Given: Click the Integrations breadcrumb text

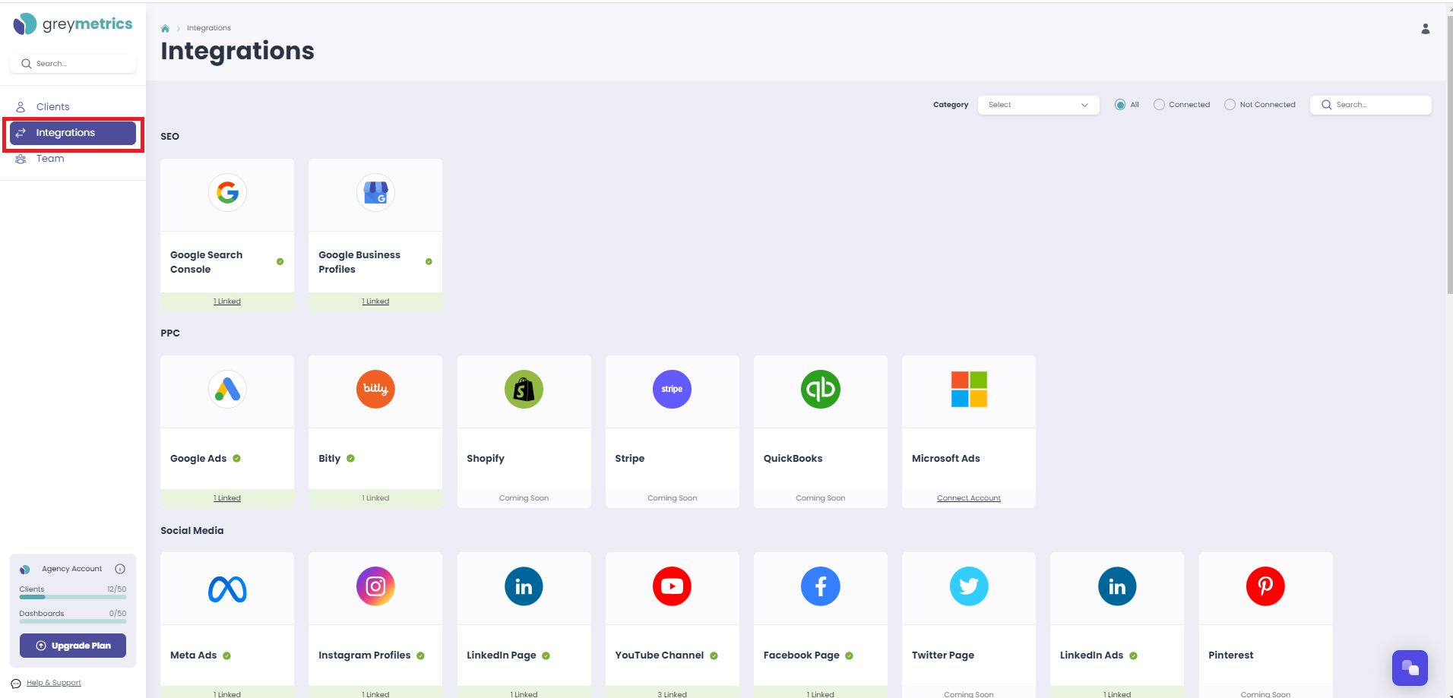Looking at the screenshot, I should (x=209, y=28).
